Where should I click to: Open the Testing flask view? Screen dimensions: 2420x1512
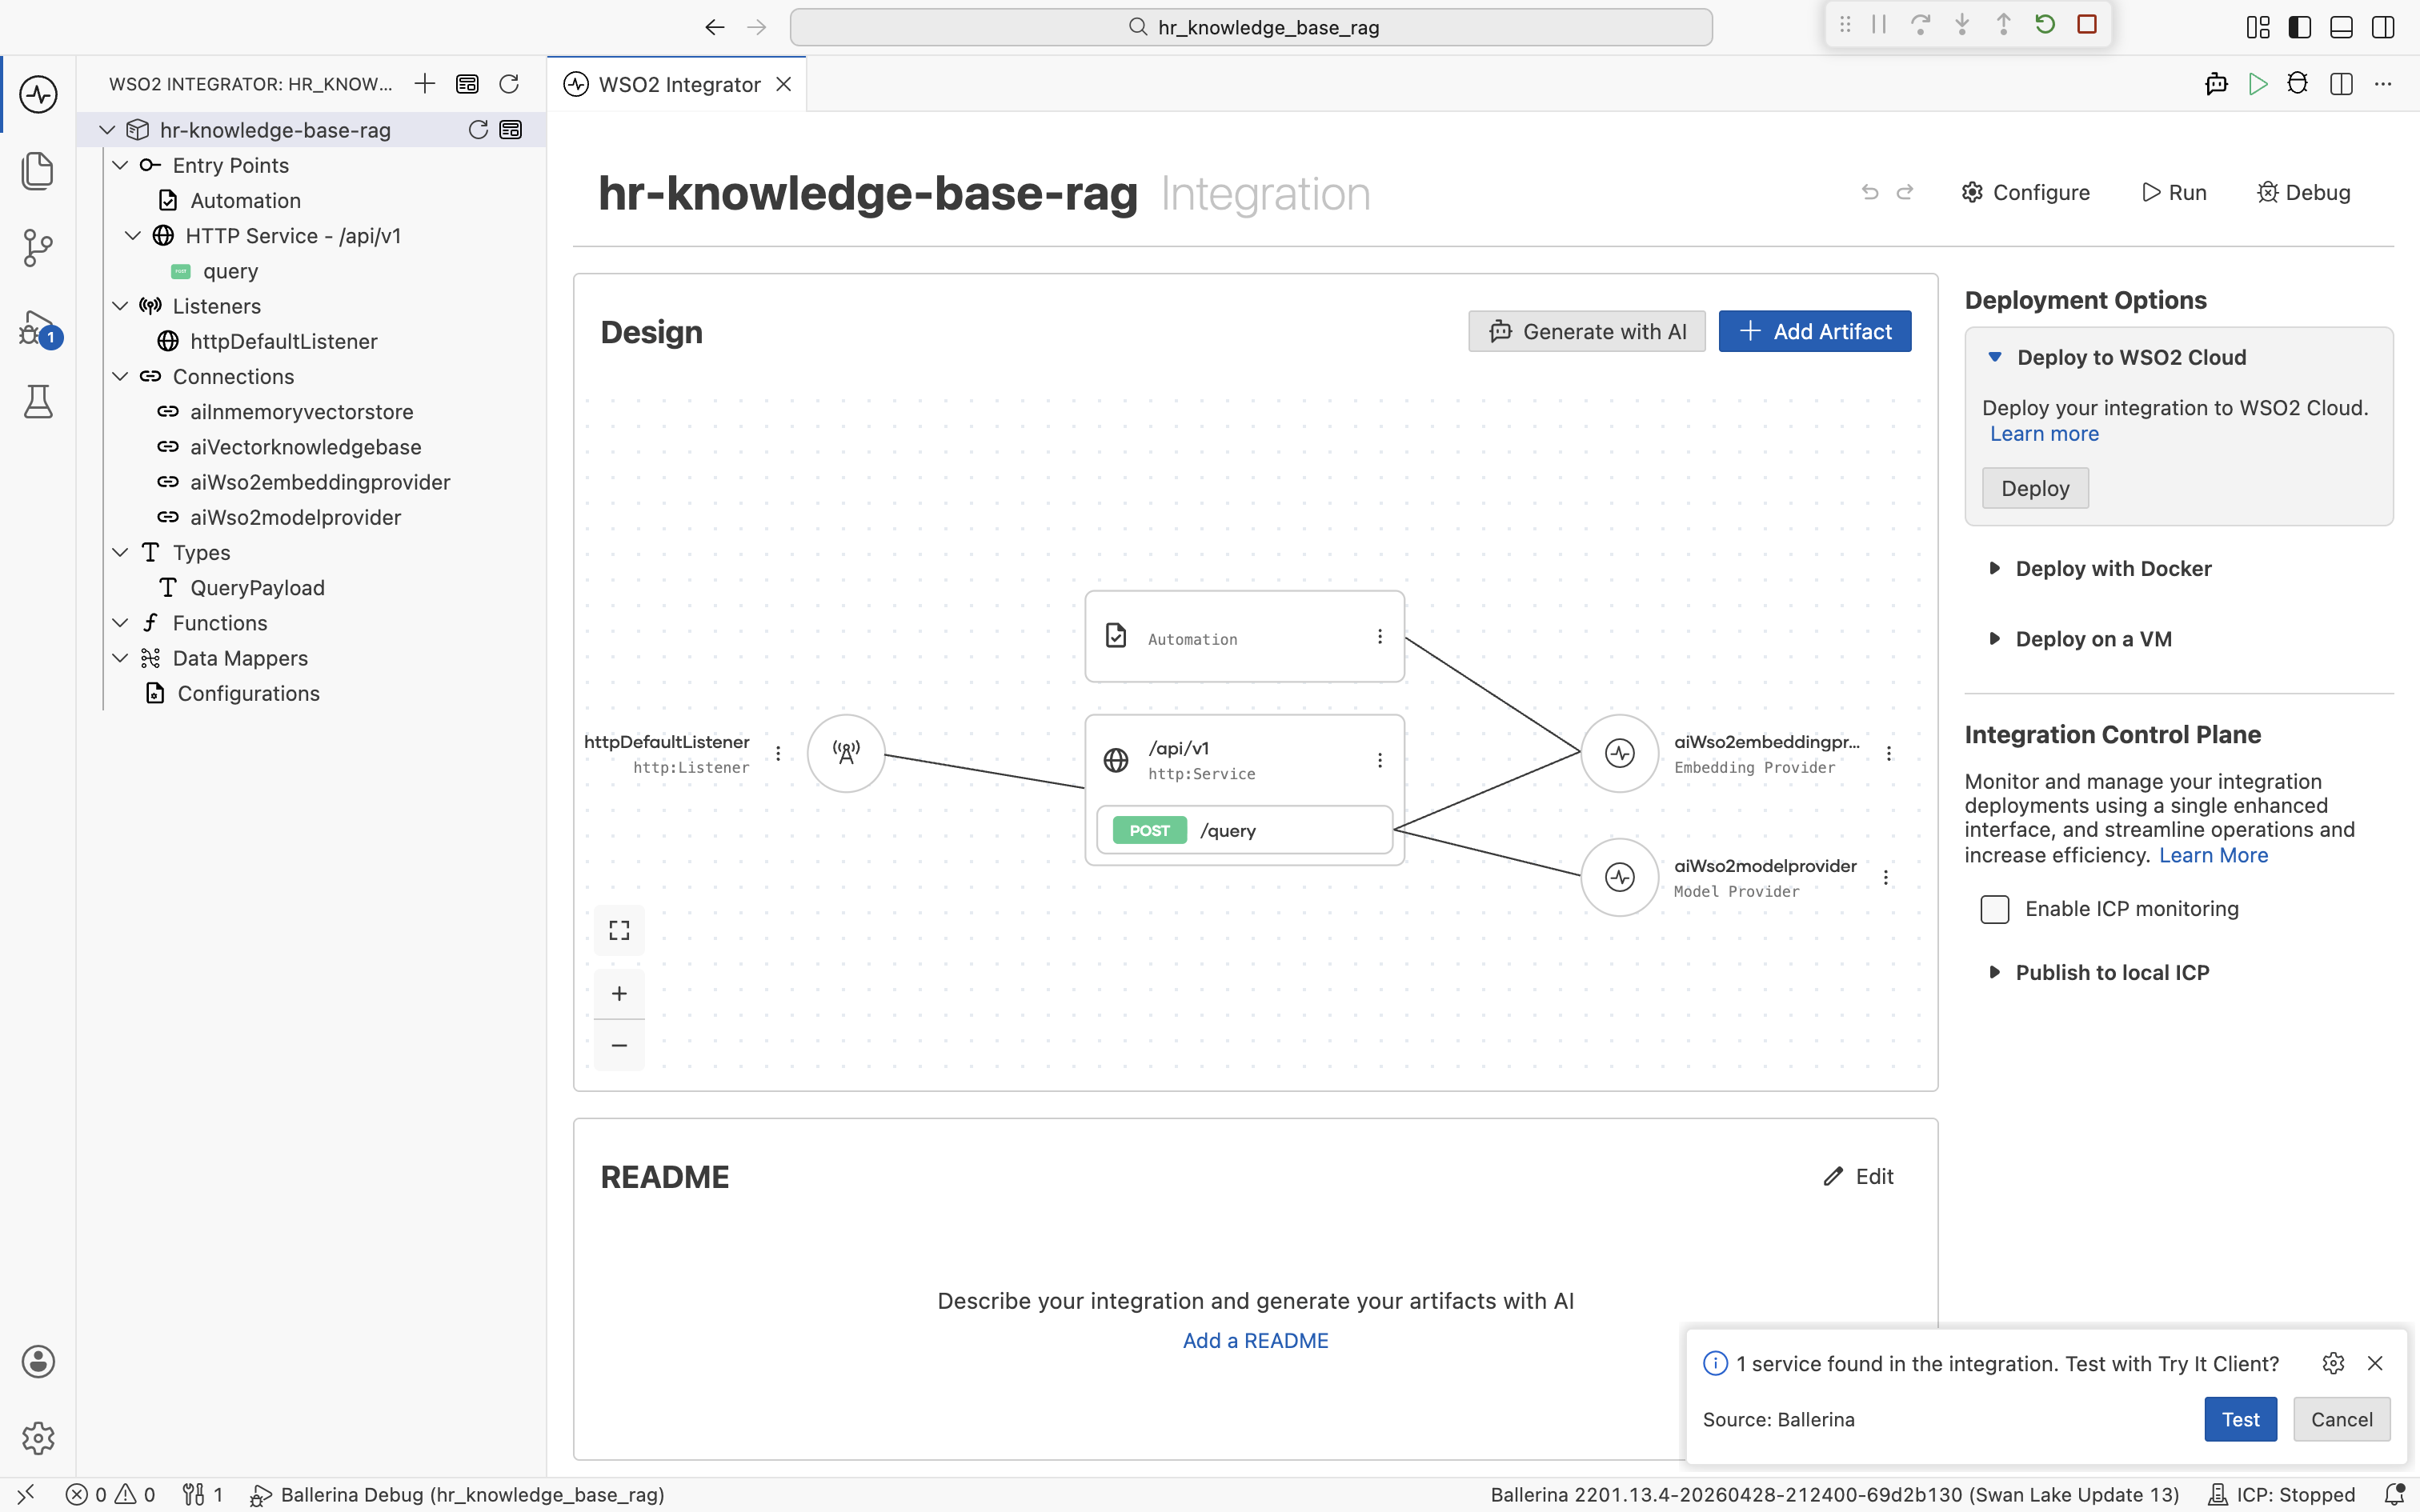click(38, 402)
